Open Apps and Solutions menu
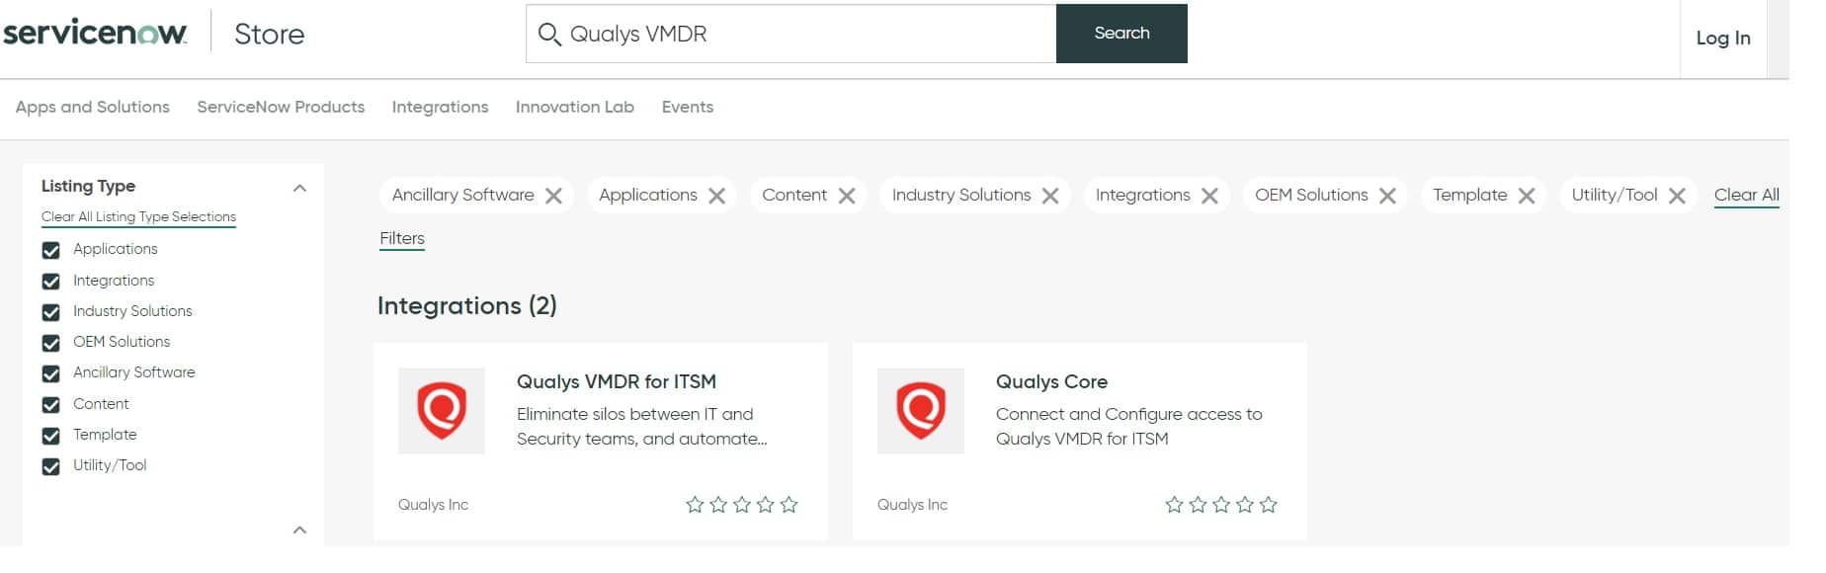Viewport: 1826px width, 573px height. [x=93, y=107]
